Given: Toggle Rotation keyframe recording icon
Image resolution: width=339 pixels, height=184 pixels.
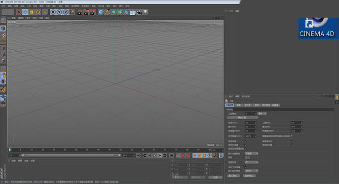Looking at the screenshot, I should (205, 155).
